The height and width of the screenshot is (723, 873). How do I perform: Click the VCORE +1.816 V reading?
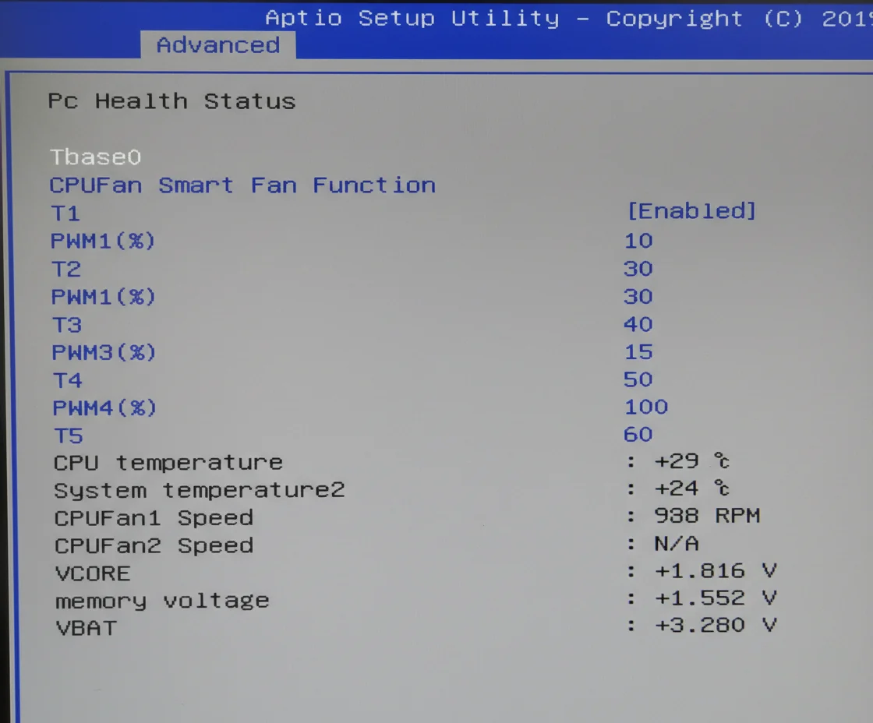click(x=715, y=571)
